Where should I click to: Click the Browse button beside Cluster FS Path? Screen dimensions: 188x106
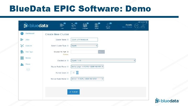pyautogui.click(x=101, y=52)
